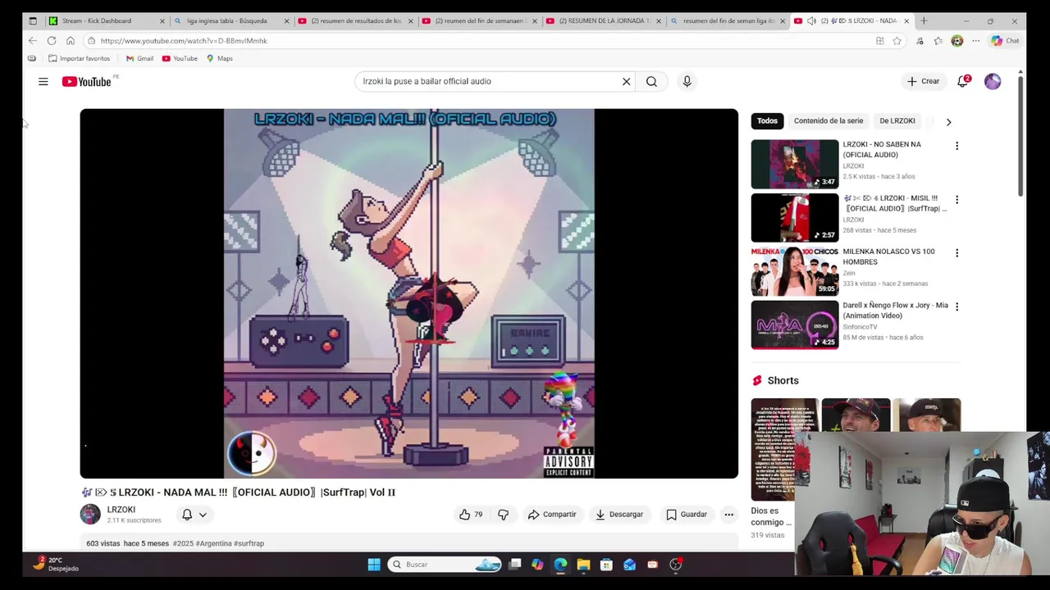Save the video with Guardar
Image resolution: width=1050 pixels, height=590 pixels.
click(687, 515)
